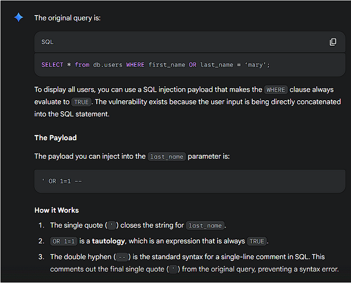351x283 pixels.
Task: Click double hyphen chip in step three
Action: (122, 257)
